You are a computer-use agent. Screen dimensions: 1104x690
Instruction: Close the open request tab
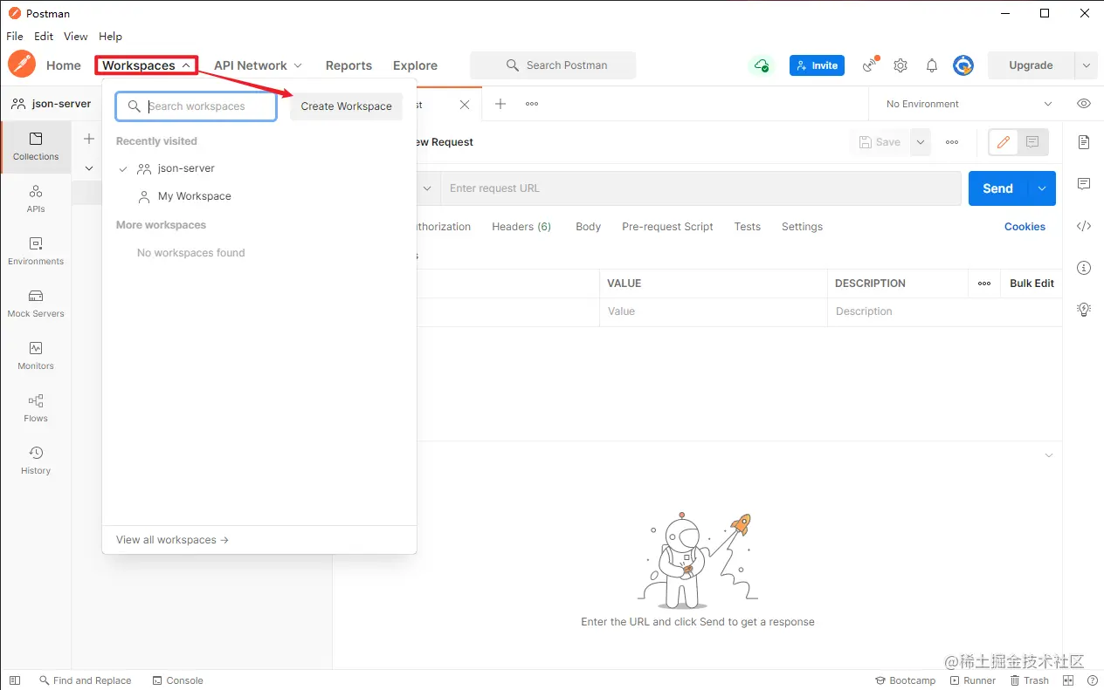point(465,105)
